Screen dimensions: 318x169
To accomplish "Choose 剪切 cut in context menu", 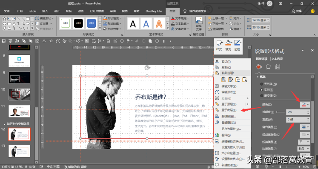I will pos(232,62).
